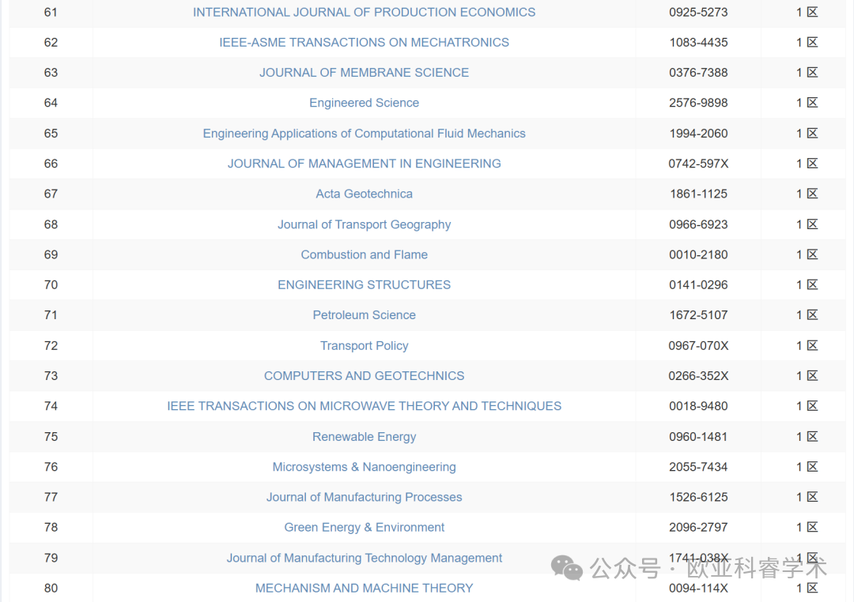The image size is (854, 602).
Task: Select ISSN 1083-4435 cell
Action: 698,43
